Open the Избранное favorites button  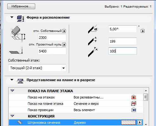tap(21, 6)
